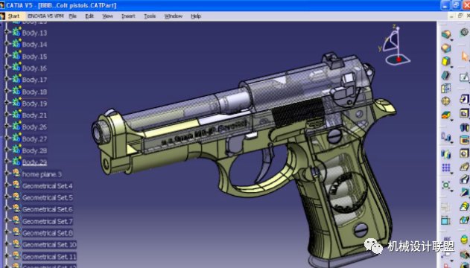
Task: Select Geometrical Set.8 label in the tree
Action: pyautogui.click(x=48, y=233)
